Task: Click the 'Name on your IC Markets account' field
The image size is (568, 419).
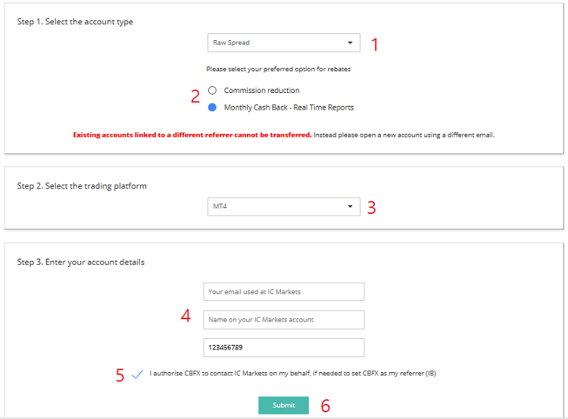Action: (x=284, y=320)
